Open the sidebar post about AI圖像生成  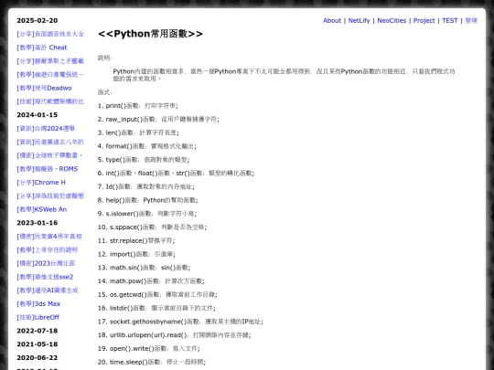click(48, 291)
